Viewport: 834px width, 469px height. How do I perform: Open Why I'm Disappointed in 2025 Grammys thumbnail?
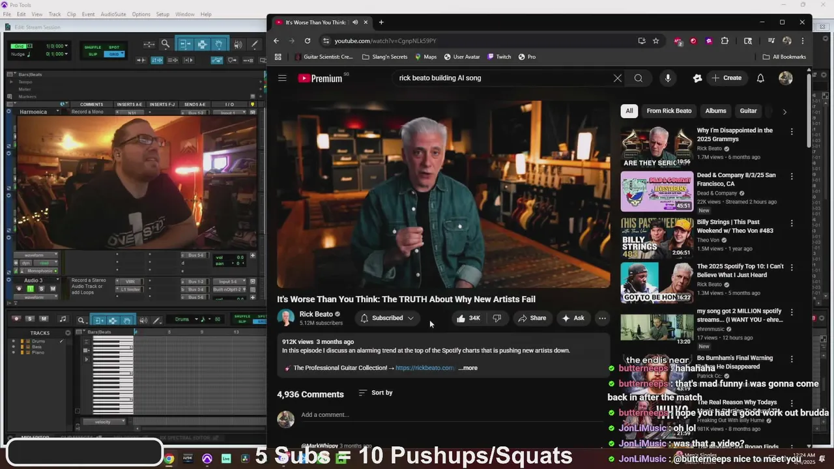657,147
